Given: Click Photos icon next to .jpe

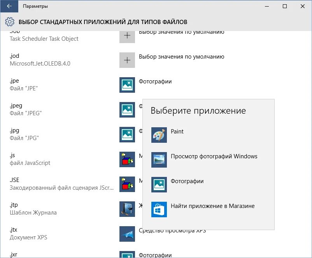Looking at the screenshot, I should pos(127,85).
